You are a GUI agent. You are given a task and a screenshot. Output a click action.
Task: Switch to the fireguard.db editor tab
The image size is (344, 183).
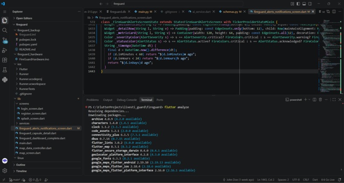click(x=118, y=11)
